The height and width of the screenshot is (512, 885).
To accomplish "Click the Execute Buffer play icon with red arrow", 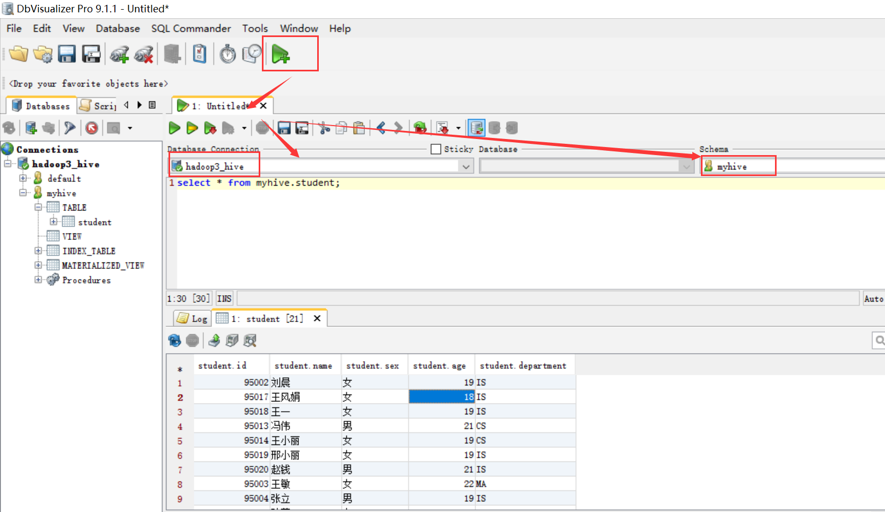I will (x=210, y=128).
